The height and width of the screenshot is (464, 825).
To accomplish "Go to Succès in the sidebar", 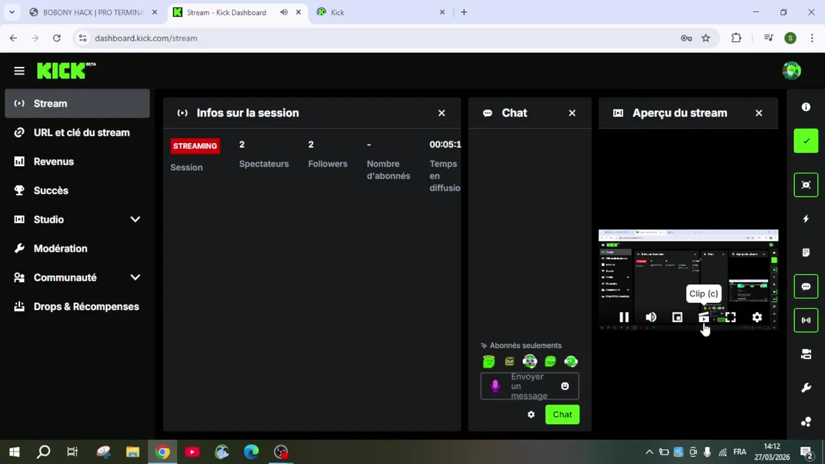I will click(x=77, y=190).
